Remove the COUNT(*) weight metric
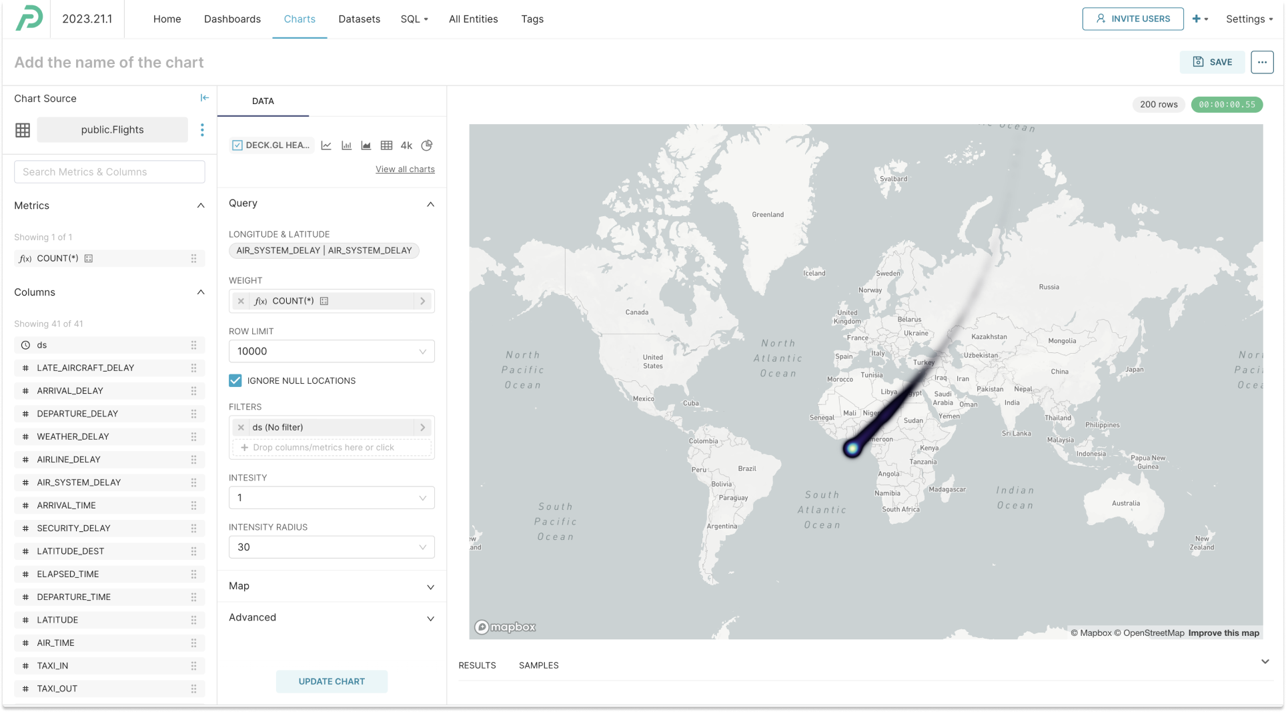Screen dimensions: 1286x712 [241, 302]
